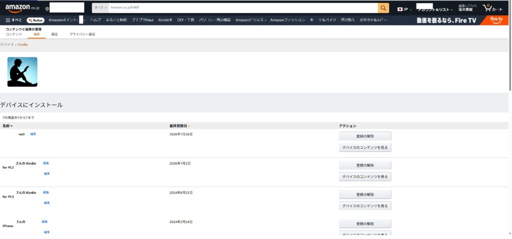This screenshot has width=512, height=239.
Task: Click 登録の解除 for Kindle for PC3
Action: (365, 195)
